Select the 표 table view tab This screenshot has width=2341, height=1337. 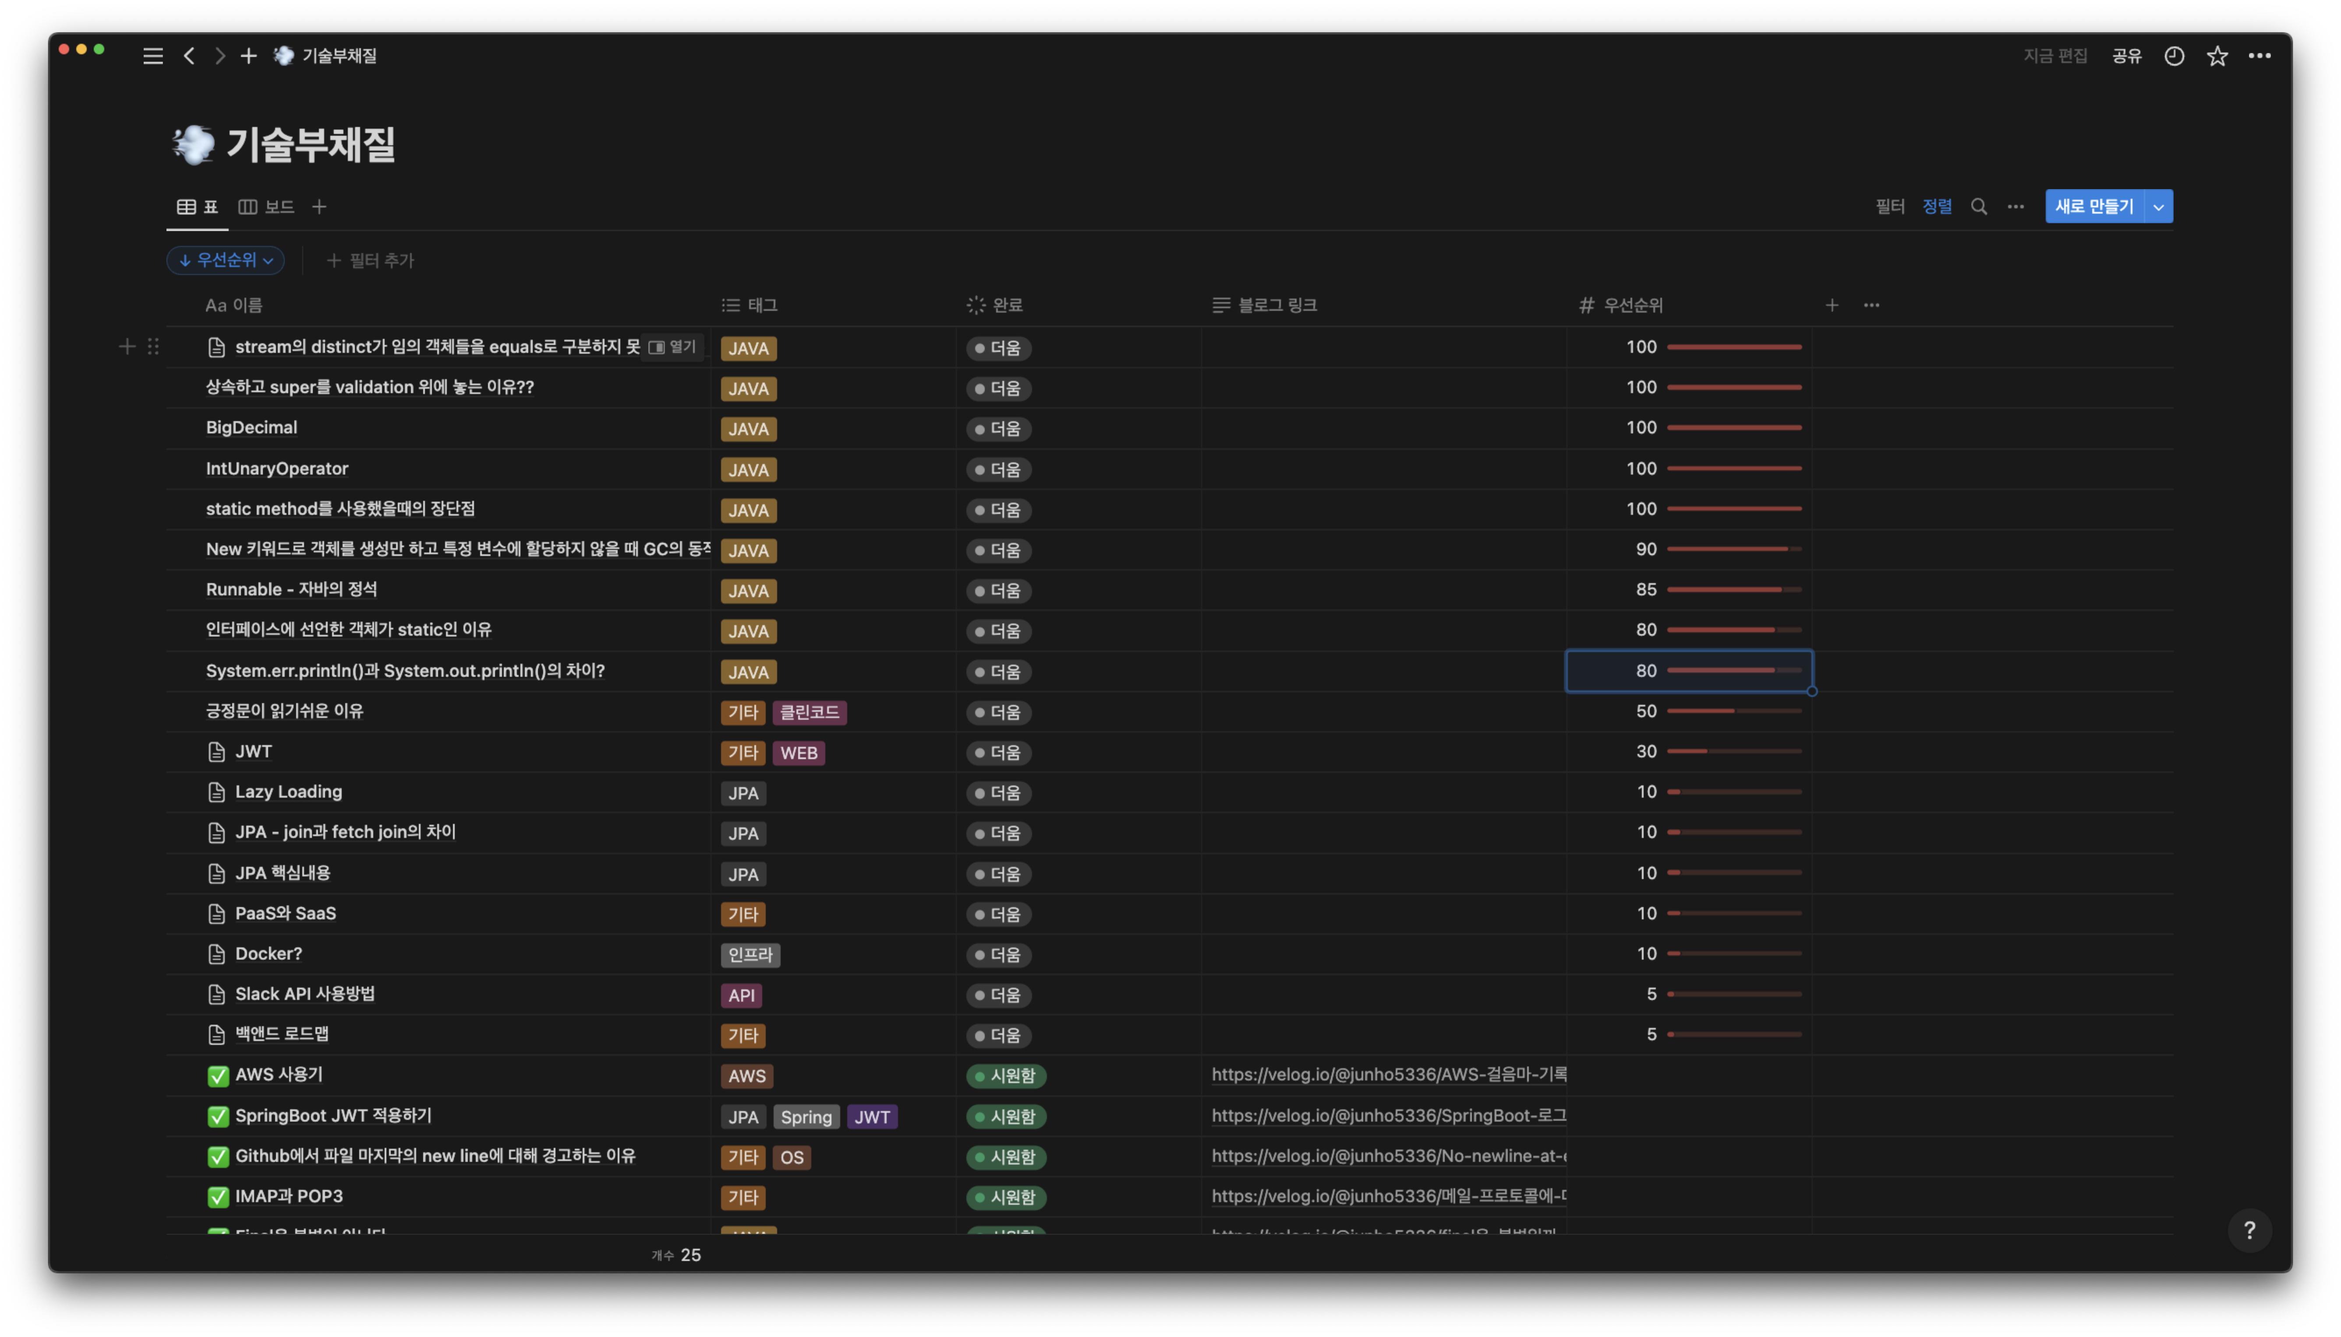tap(198, 207)
